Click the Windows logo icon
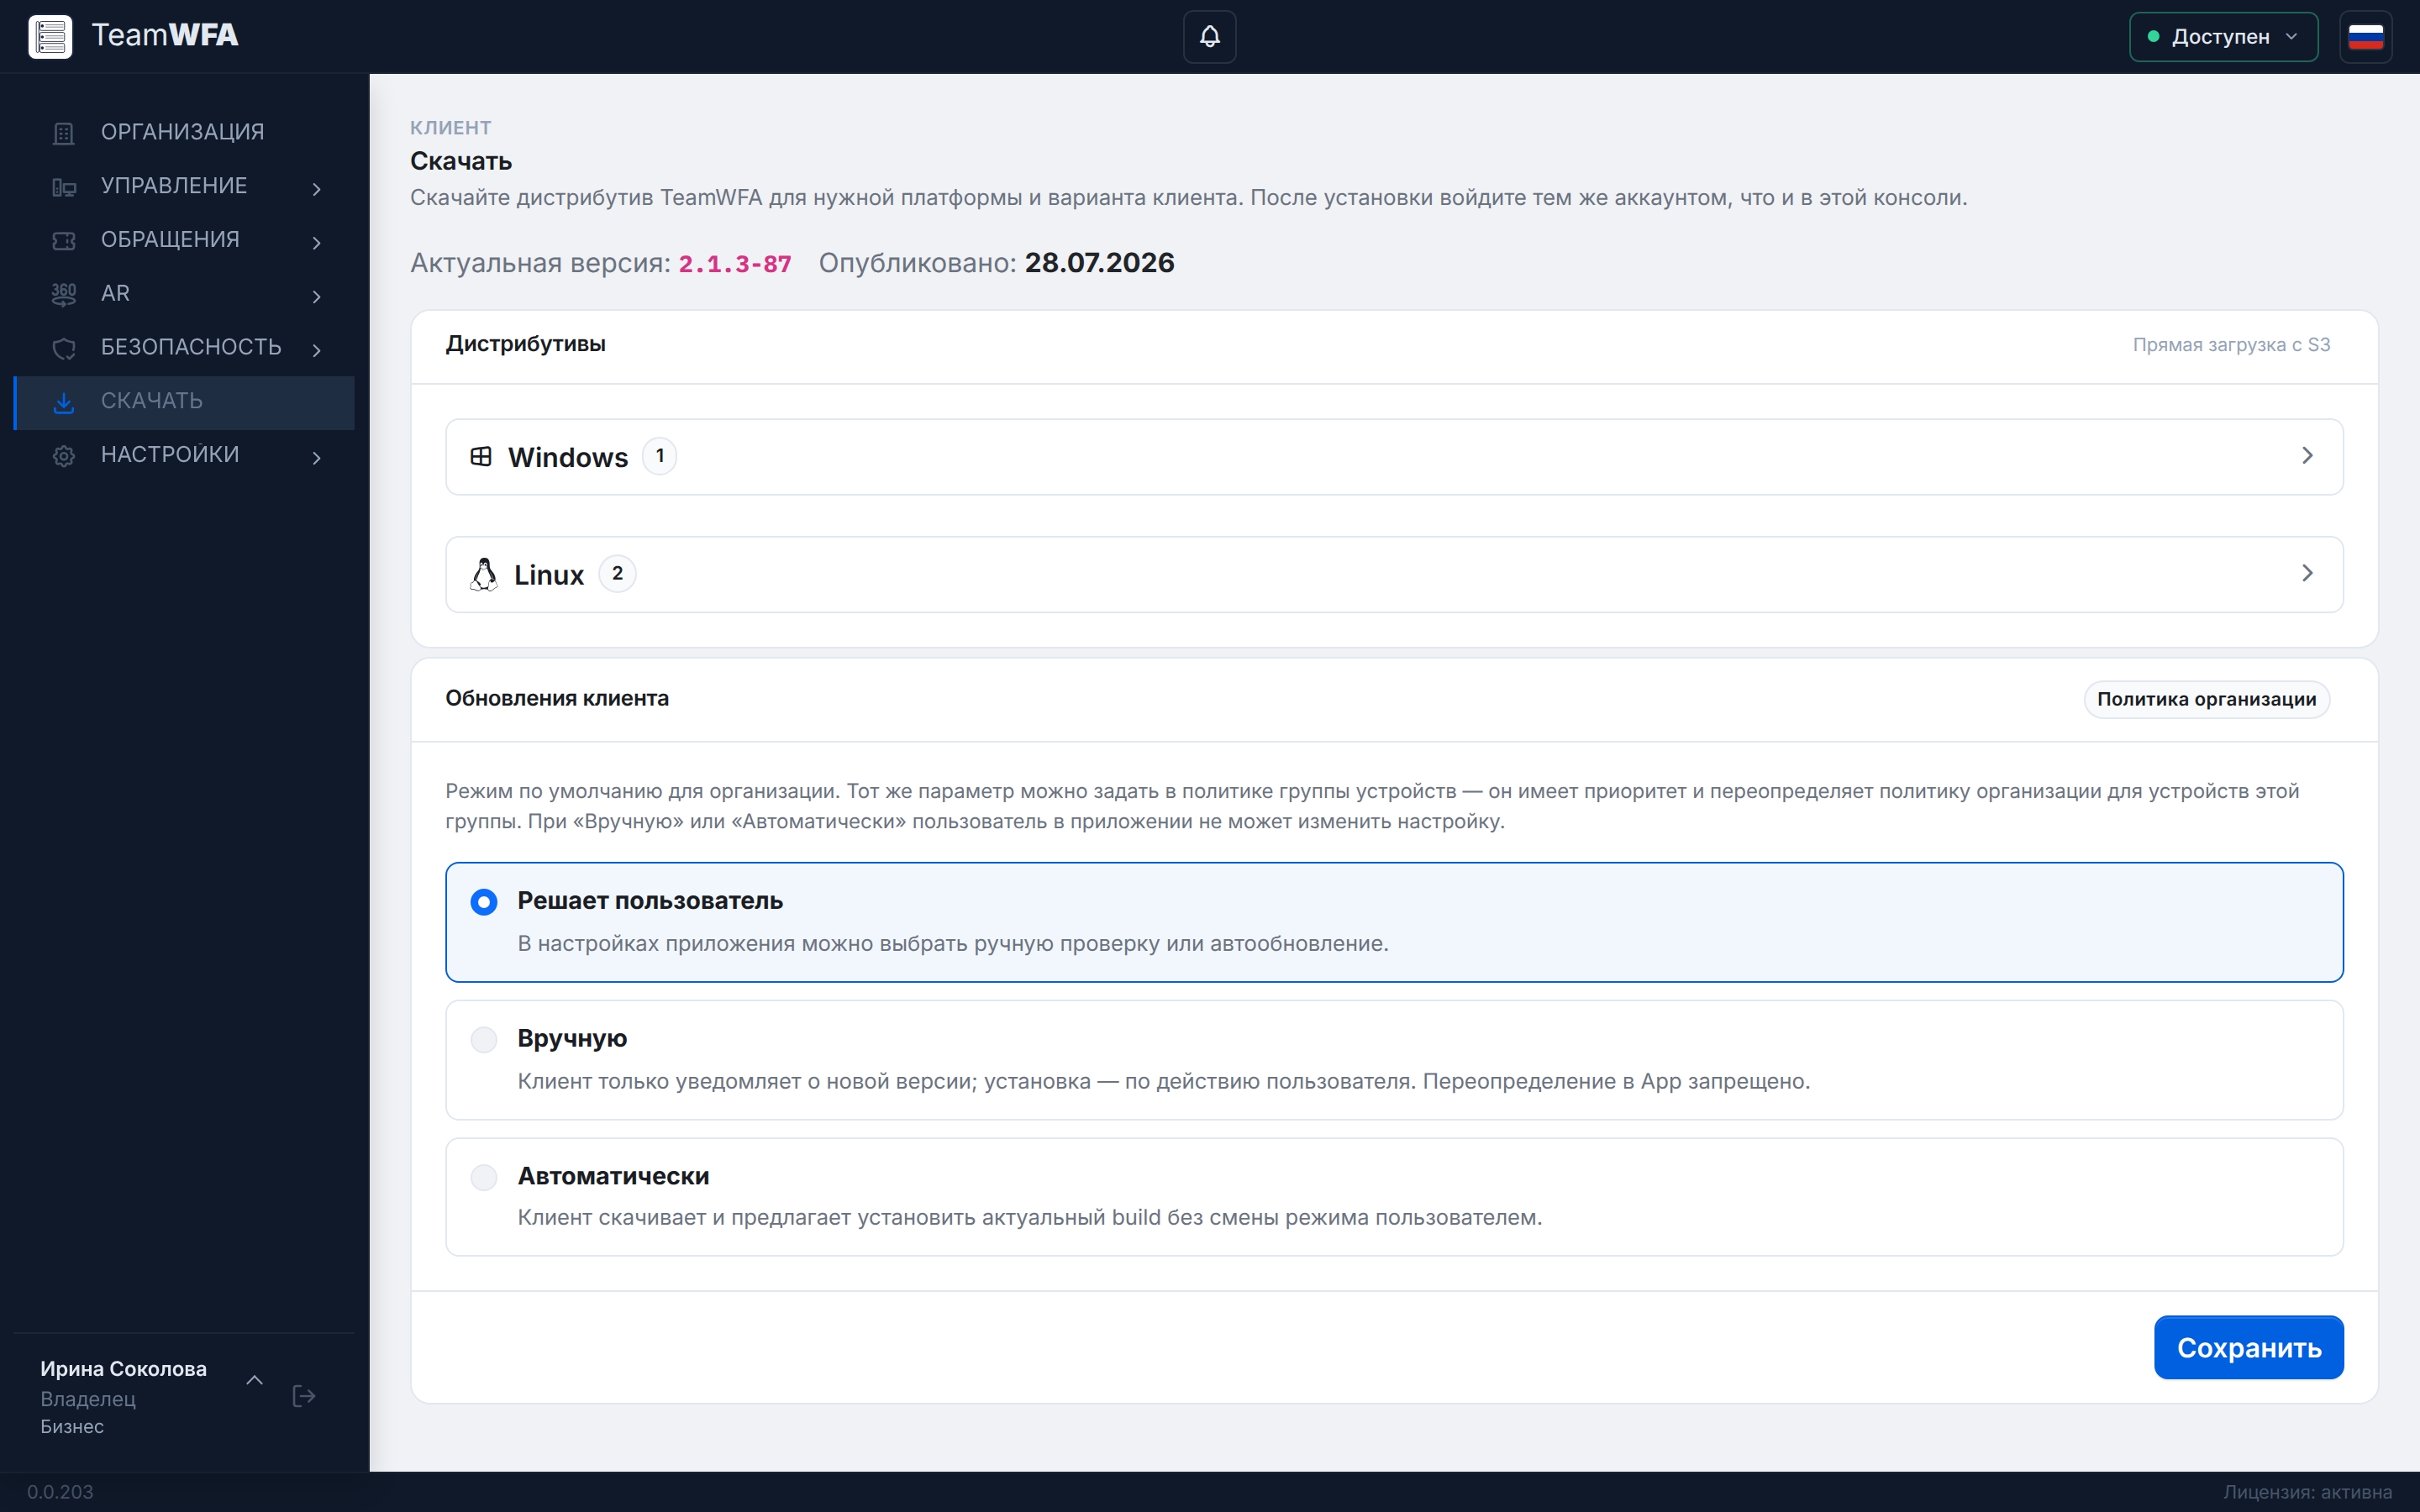Screen dimensions: 2420x1512 pyautogui.click(x=481, y=456)
